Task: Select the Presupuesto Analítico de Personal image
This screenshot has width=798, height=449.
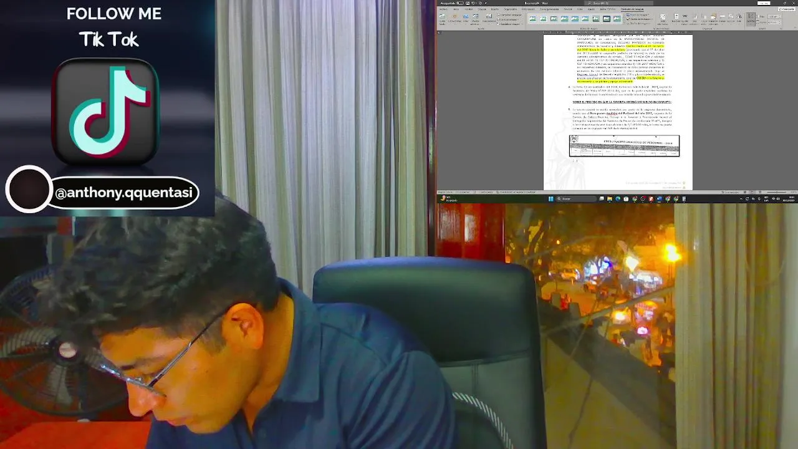Action: (x=624, y=145)
